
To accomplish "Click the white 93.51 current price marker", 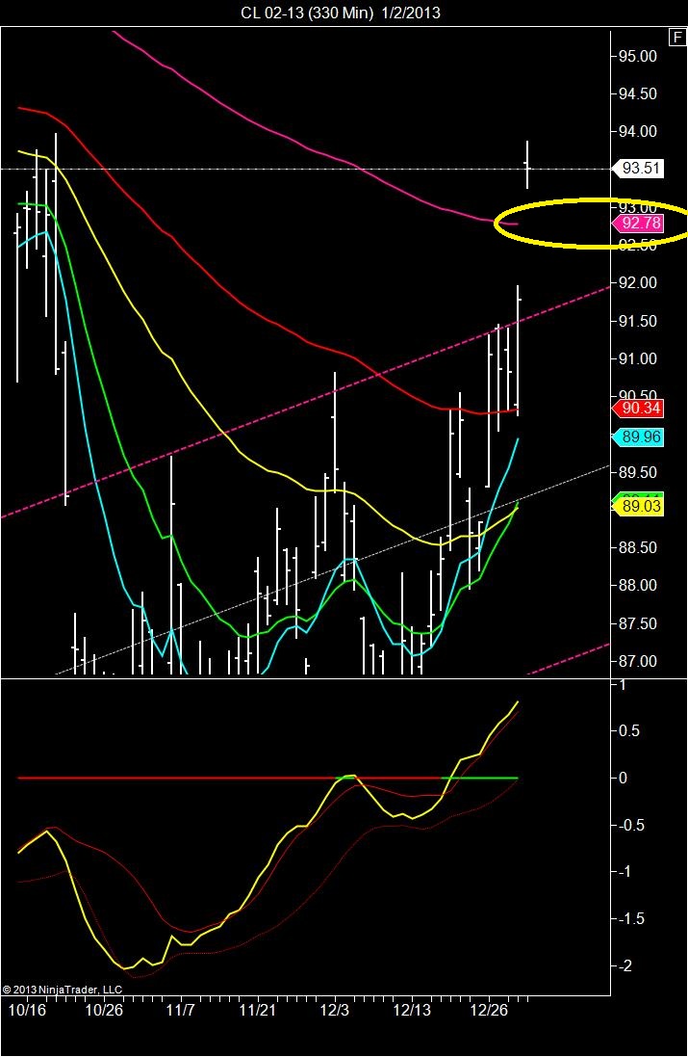I will tap(640, 168).
